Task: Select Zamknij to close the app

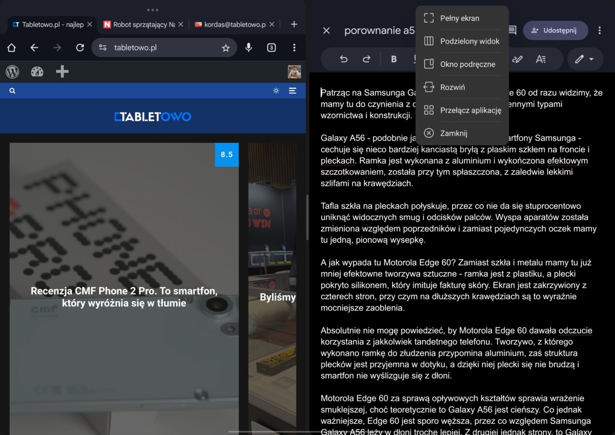Action: coord(462,133)
